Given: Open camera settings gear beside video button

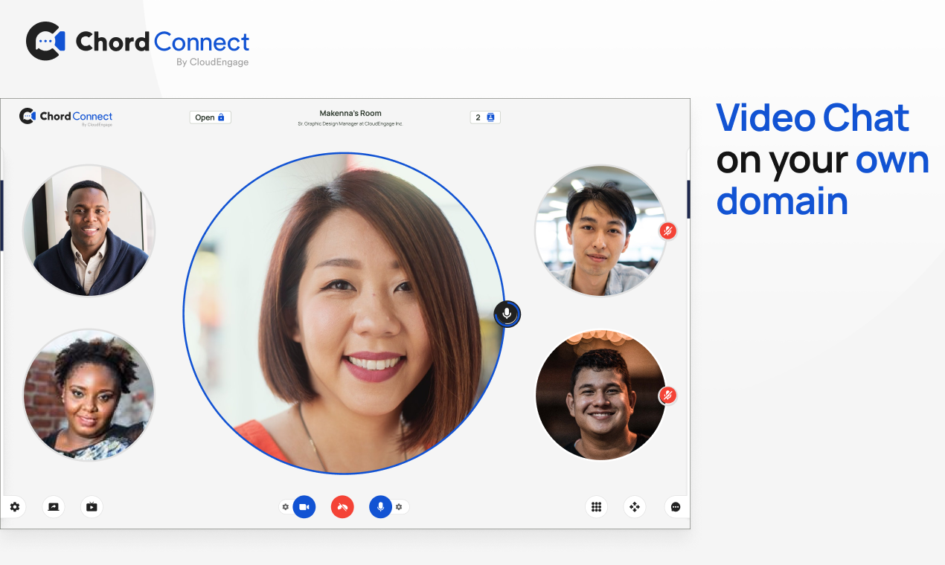Looking at the screenshot, I should coord(285,507).
